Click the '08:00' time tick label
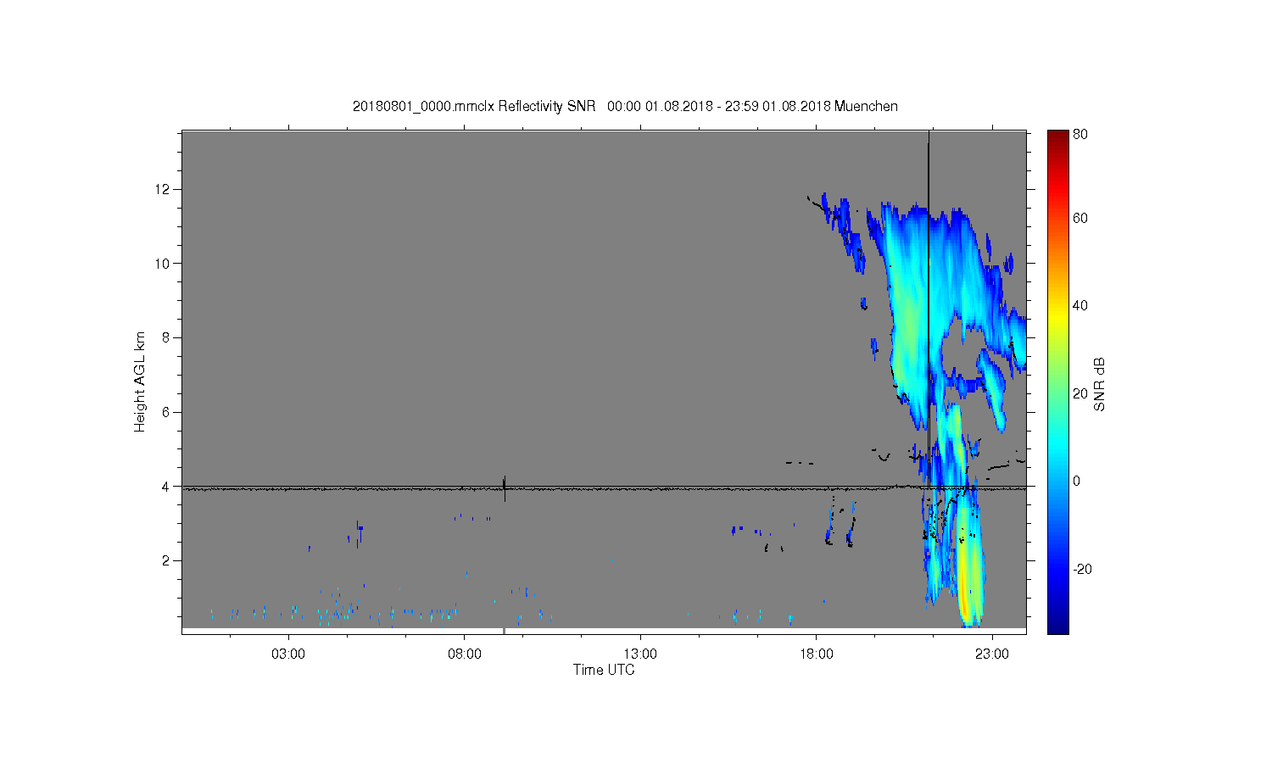 tap(465, 654)
